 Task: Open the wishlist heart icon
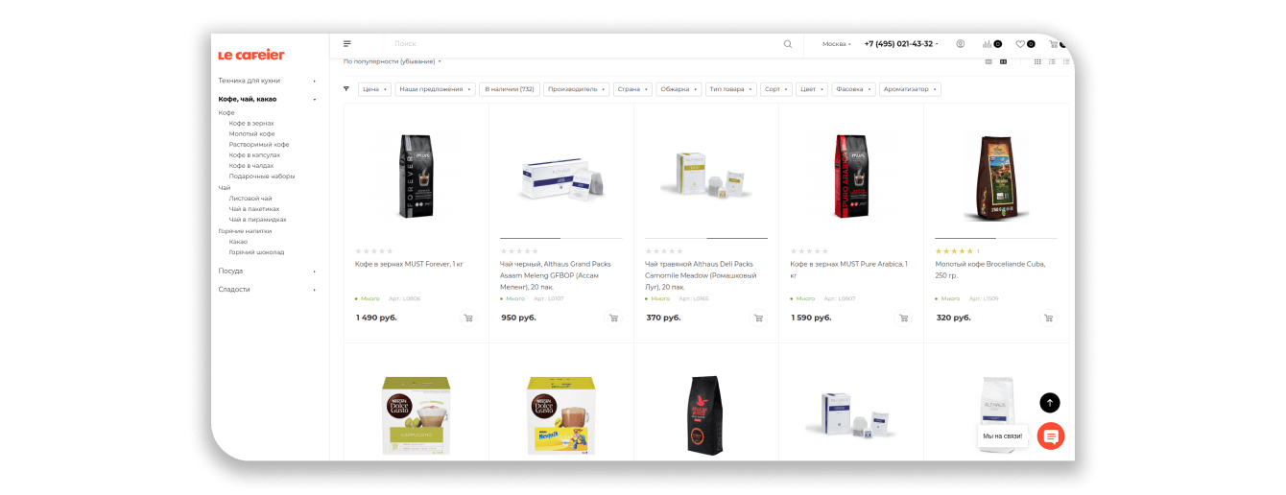pyautogui.click(x=1020, y=44)
